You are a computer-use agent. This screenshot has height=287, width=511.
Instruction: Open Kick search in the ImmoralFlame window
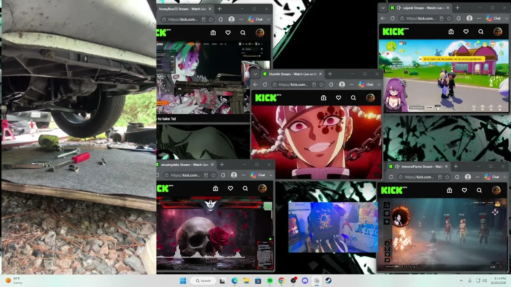pyautogui.click(x=479, y=191)
